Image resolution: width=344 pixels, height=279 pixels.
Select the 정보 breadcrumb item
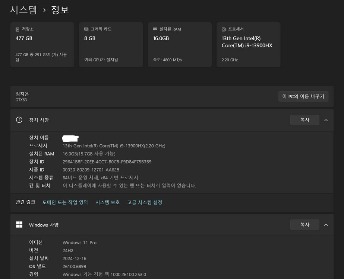click(x=60, y=10)
